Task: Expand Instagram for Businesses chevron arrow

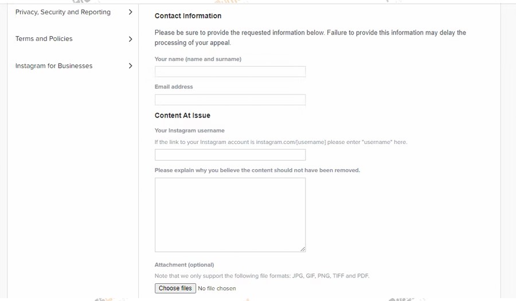Action: pyautogui.click(x=131, y=66)
